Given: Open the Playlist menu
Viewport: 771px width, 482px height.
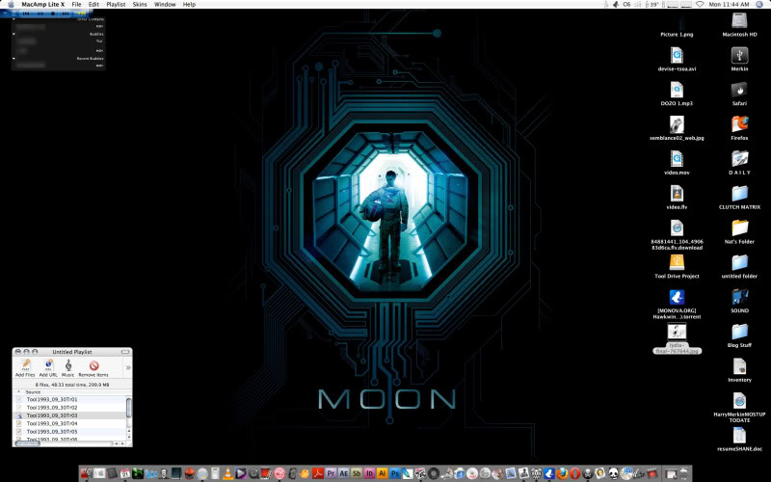Looking at the screenshot, I should pos(116,5).
